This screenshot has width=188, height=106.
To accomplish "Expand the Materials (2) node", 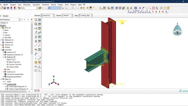I will coord(1,40).
